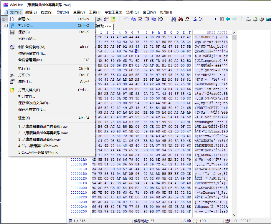The width and height of the screenshot is (271, 224).
Task: Choose 属性(T)... menu entry
Action: click(x=52, y=82)
